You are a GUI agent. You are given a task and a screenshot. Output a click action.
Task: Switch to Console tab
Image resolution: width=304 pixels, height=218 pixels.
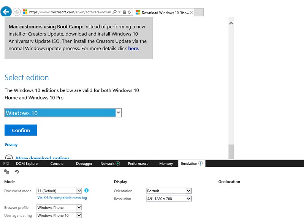coord(57,164)
